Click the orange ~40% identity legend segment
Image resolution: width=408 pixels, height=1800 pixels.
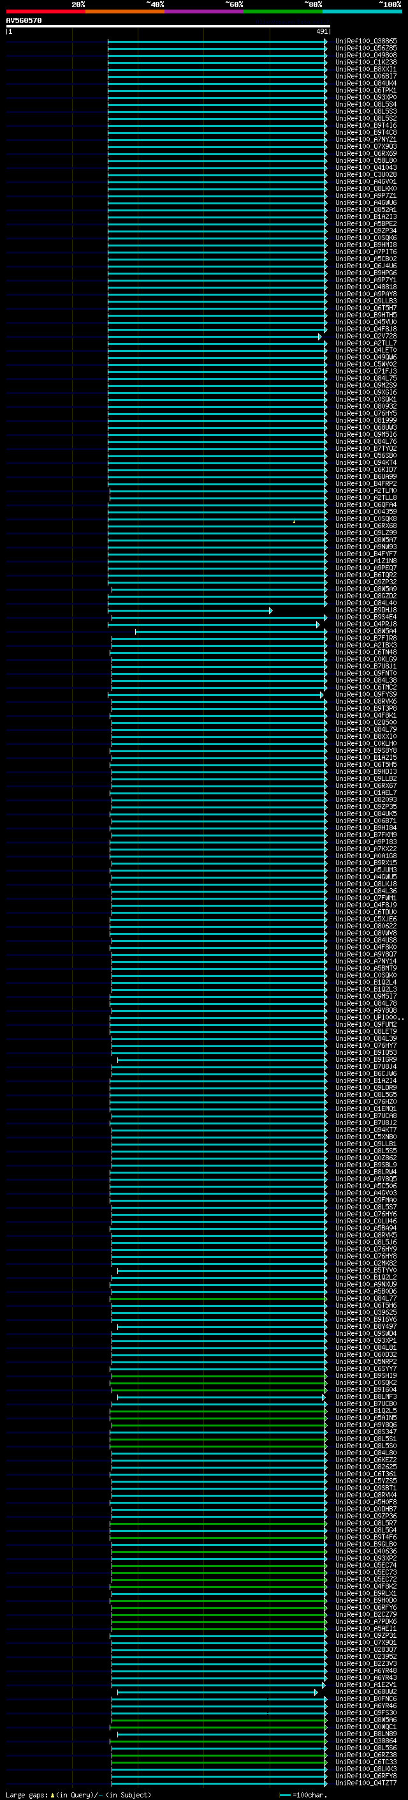tap(125, 11)
